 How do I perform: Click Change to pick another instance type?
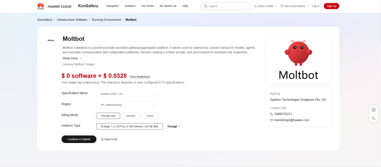coord(174,126)
